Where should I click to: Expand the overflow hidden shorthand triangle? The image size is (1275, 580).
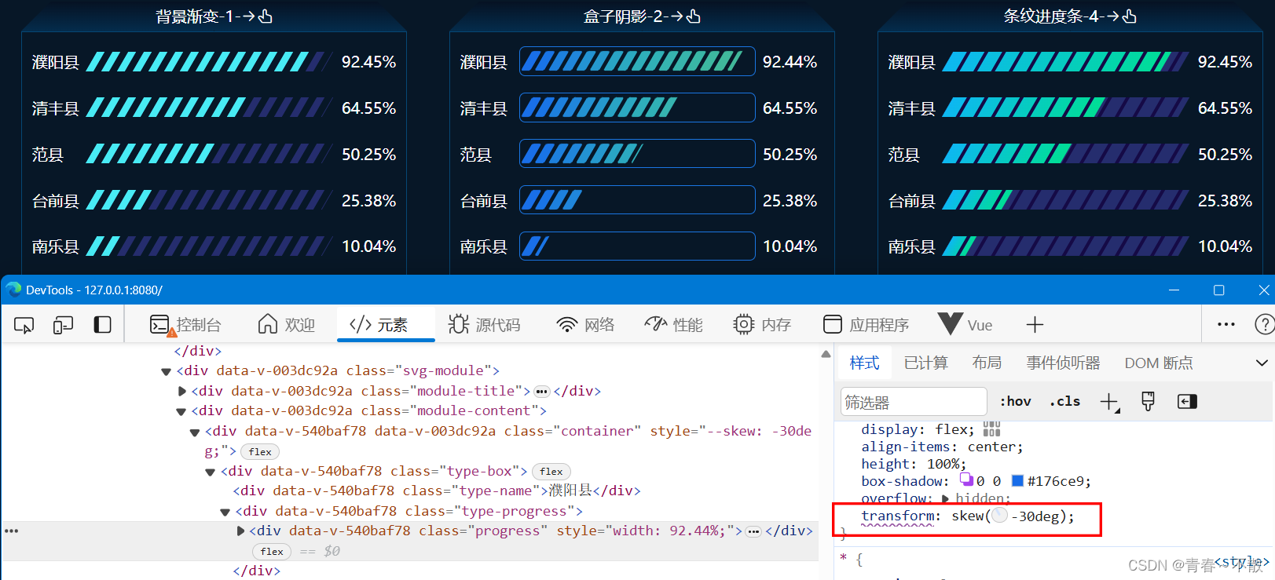point(945,498)
